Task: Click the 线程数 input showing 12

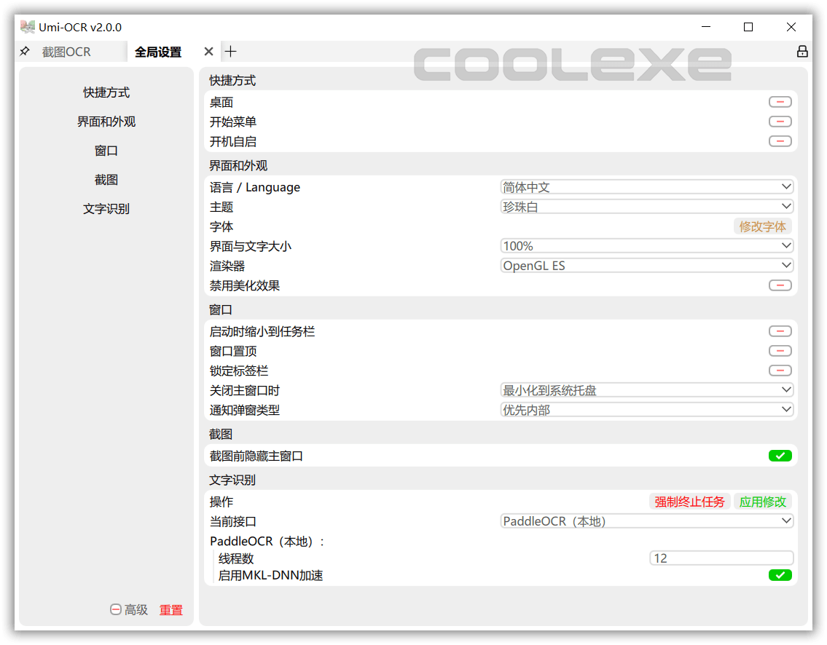Action: tap(721, 557)
